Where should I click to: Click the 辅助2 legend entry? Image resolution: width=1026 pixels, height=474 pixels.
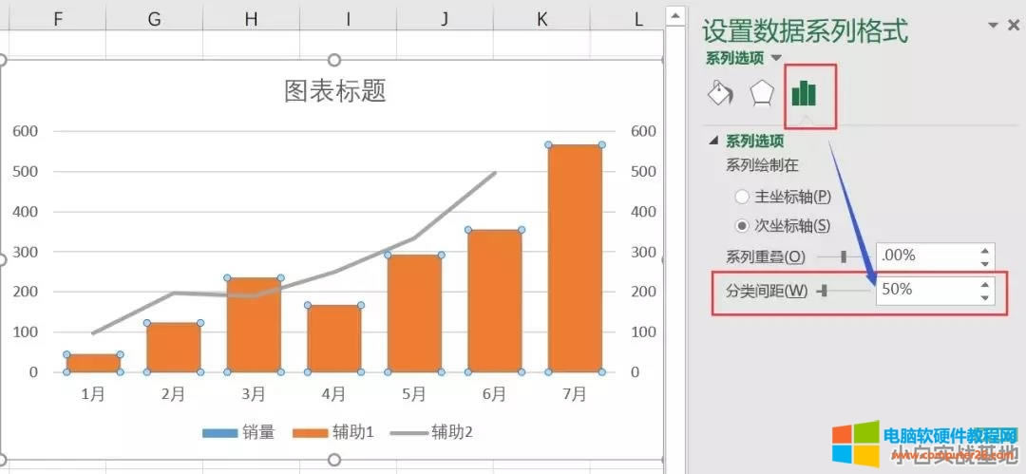431,433
